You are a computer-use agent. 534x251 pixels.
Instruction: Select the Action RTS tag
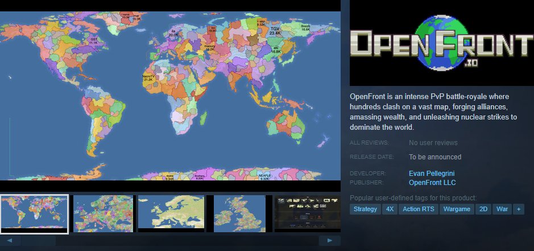[418, 209]
